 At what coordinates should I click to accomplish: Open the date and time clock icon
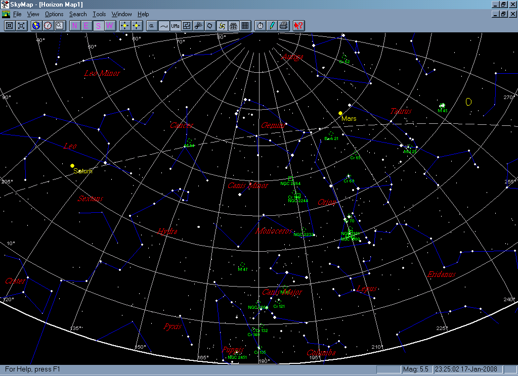(48, 26)
